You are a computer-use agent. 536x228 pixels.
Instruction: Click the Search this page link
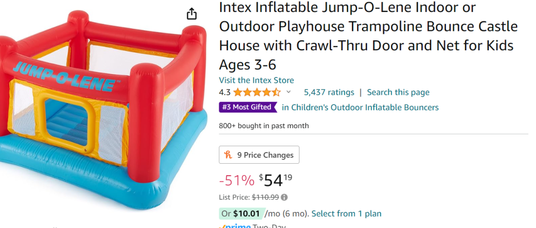pos(398,93)
